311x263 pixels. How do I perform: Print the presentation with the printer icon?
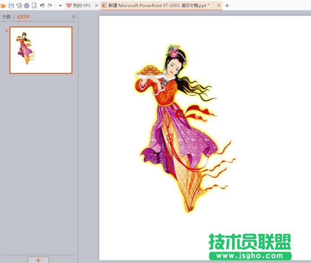click(x=27, y=6)
